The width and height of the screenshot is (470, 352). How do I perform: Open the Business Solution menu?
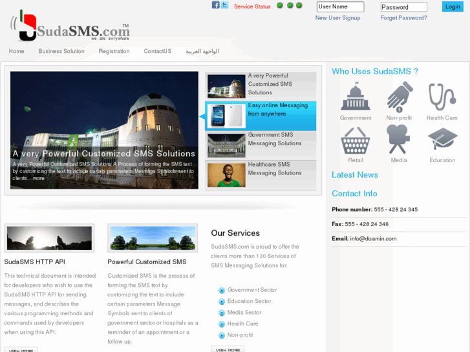(x=61, y=51)
